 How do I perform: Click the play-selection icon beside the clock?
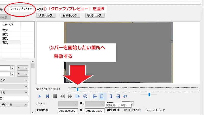(78, 96)
